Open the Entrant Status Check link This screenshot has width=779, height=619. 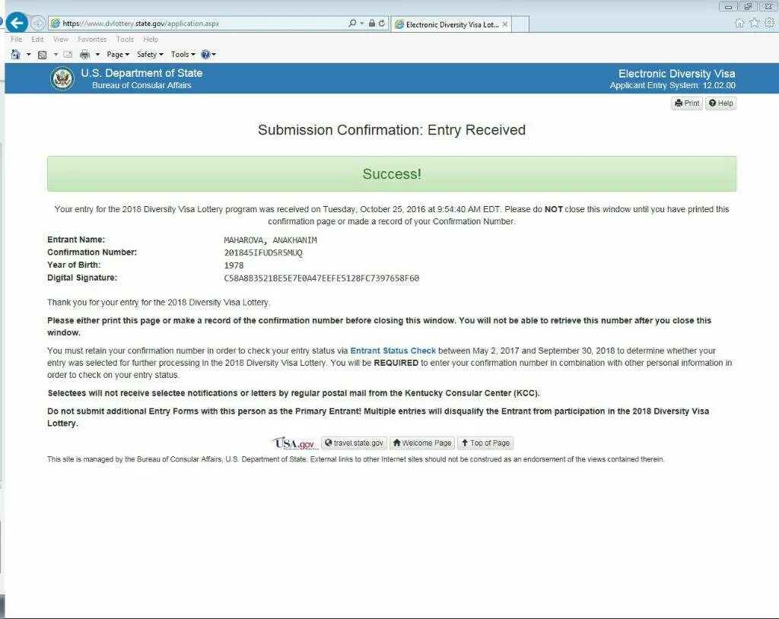tap(393, 351)
